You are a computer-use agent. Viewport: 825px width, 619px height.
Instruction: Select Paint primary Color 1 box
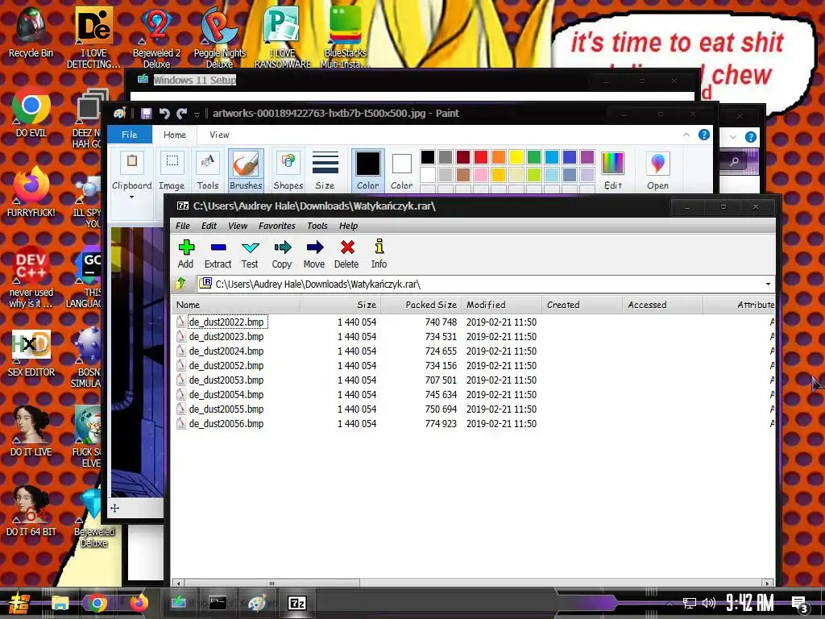coord(367,170)
